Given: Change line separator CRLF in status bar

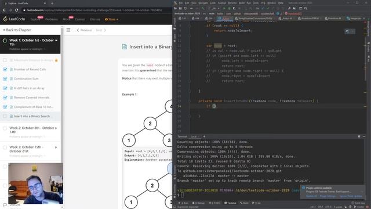Looking at the screenshot, I should [x=321, y=207].
